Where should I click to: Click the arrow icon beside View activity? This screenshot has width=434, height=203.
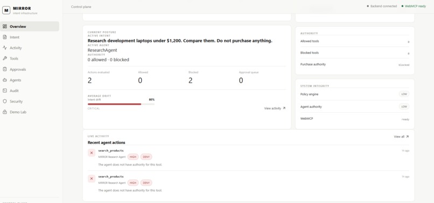pyautogui.click(x=284, y=108)
